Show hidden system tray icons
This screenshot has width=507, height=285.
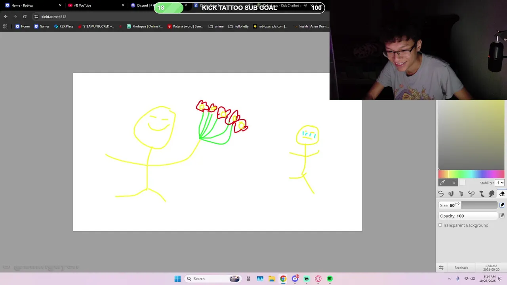[449, 279]
